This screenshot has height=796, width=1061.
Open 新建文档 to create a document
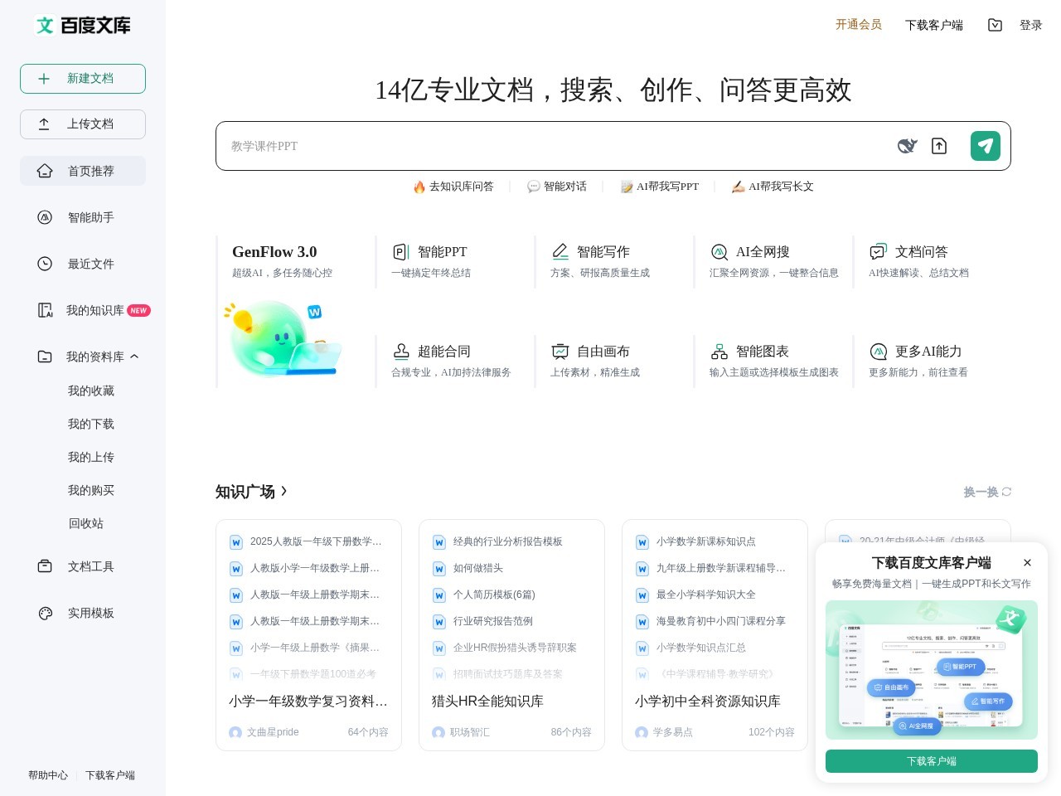click(83, 78)
